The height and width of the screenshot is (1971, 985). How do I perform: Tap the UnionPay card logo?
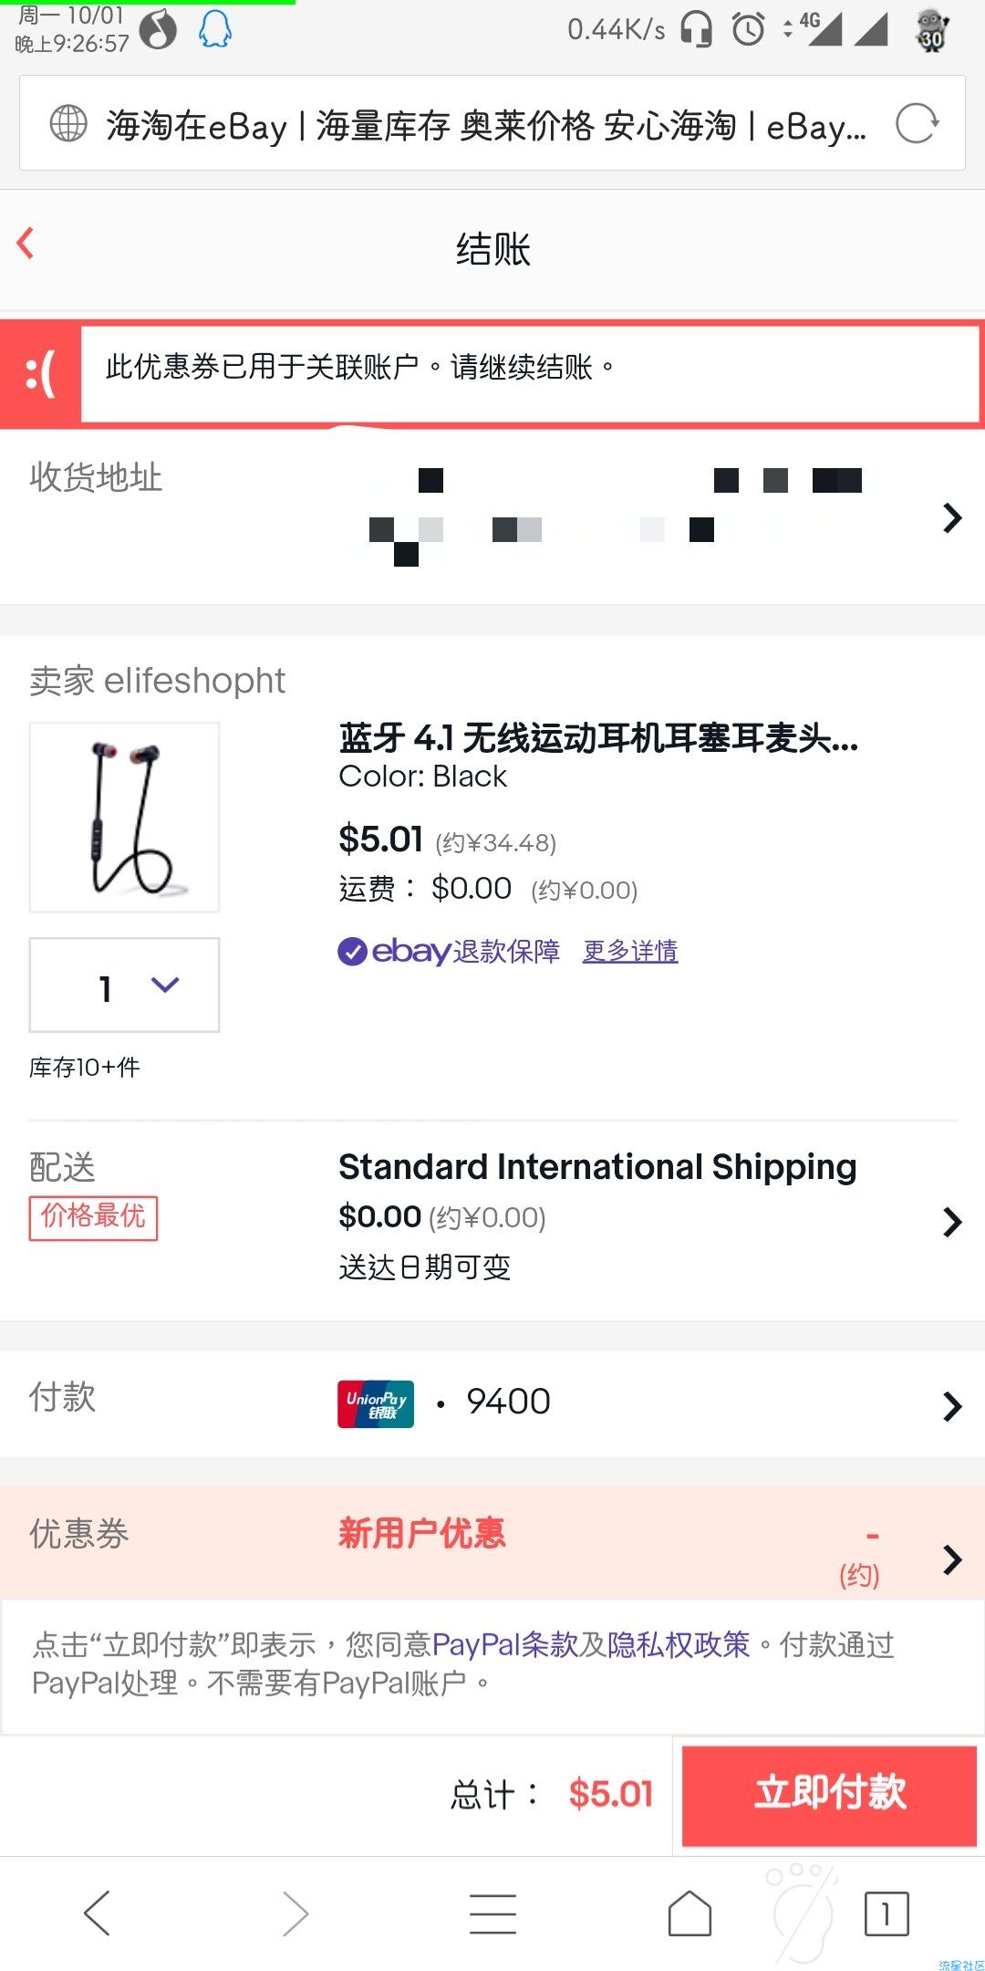pyautogui.click(x=376, y=1403)
